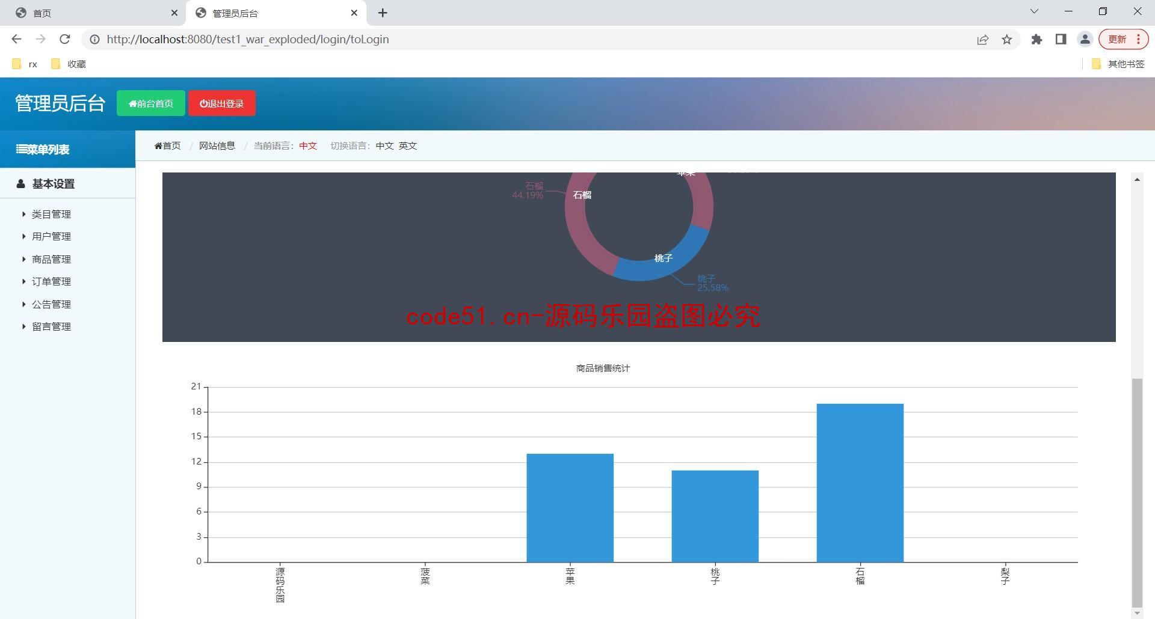Click the 梨子 x-axis label
Viewport: 1155px width, 619px height.
click(x=1005, y=576)
